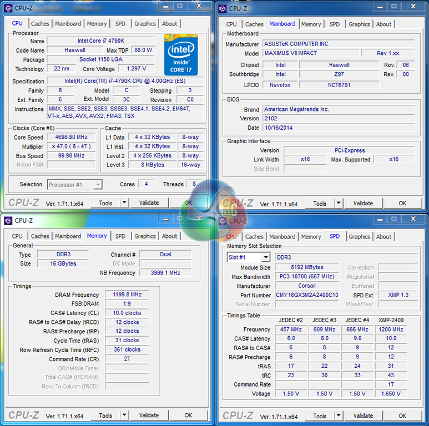Switch to Caches tab in the CPU window

point(40,24)
